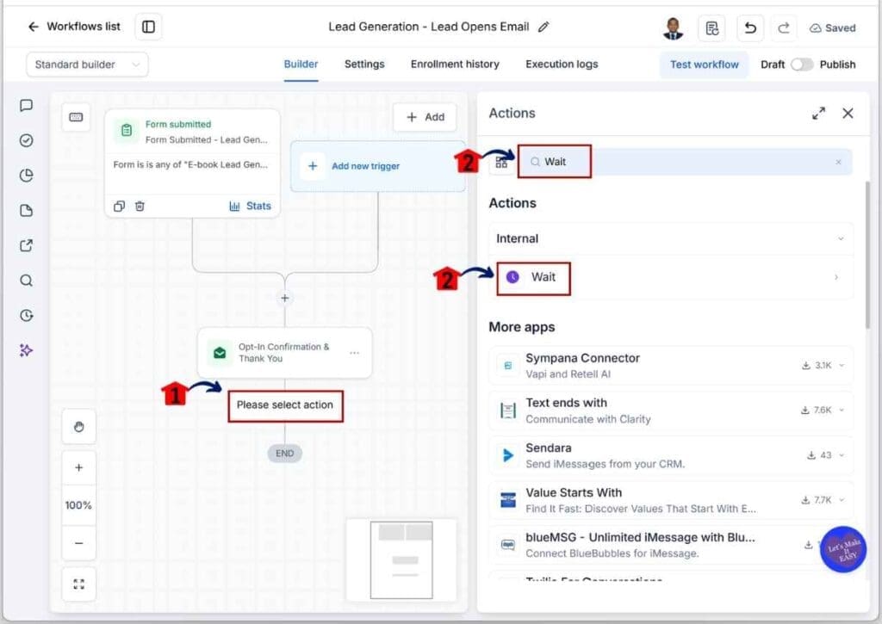Click the END node
This screenshot has width=882, height=624.
click(284, 454)
